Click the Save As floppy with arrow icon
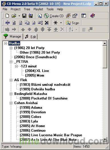The height and width of the screenshot is (150, 110). [x=31, y=16]
